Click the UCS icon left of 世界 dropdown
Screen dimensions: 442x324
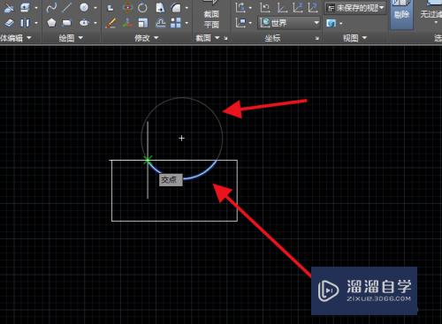tap(241, 23)
